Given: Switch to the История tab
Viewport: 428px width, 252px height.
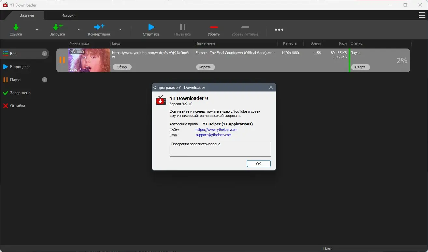Looking at the screenshot, I should (68, 15).
